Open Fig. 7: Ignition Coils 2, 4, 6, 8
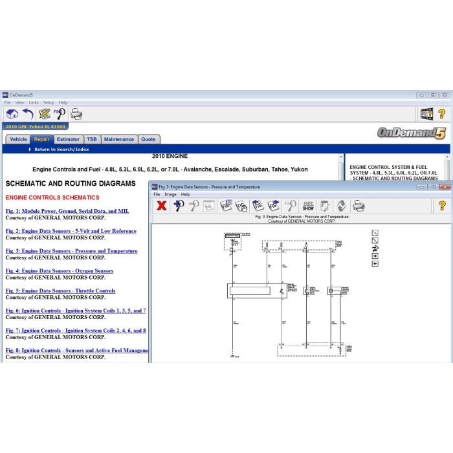Screen dimensions: 453x453 tap(76, 331)
